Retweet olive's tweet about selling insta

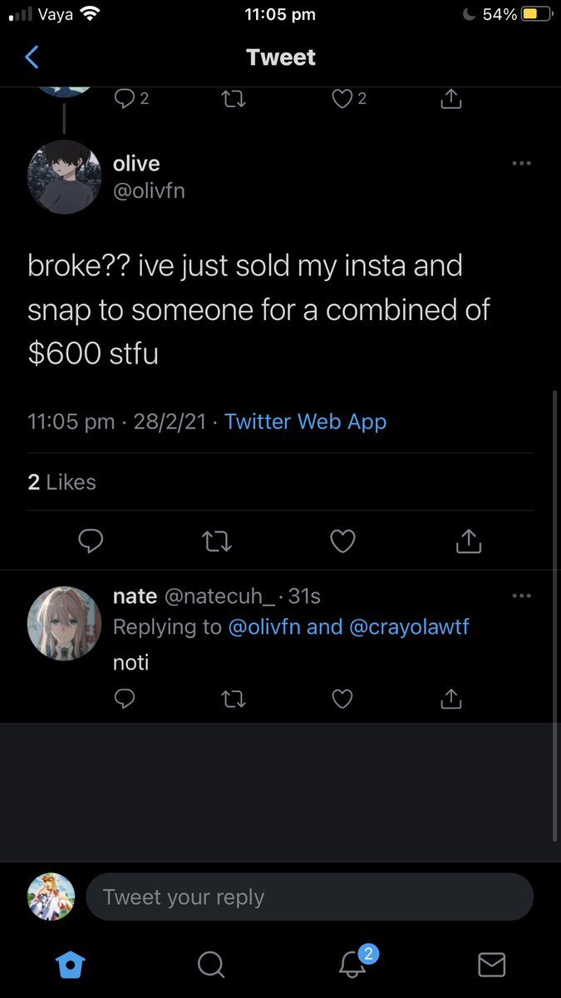pos(217,541)
